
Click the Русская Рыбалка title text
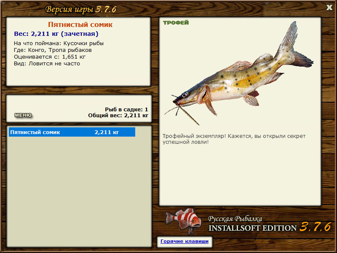point(235,219)
